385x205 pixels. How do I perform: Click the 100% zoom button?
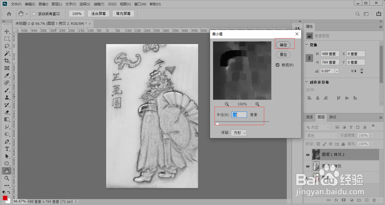77,14
